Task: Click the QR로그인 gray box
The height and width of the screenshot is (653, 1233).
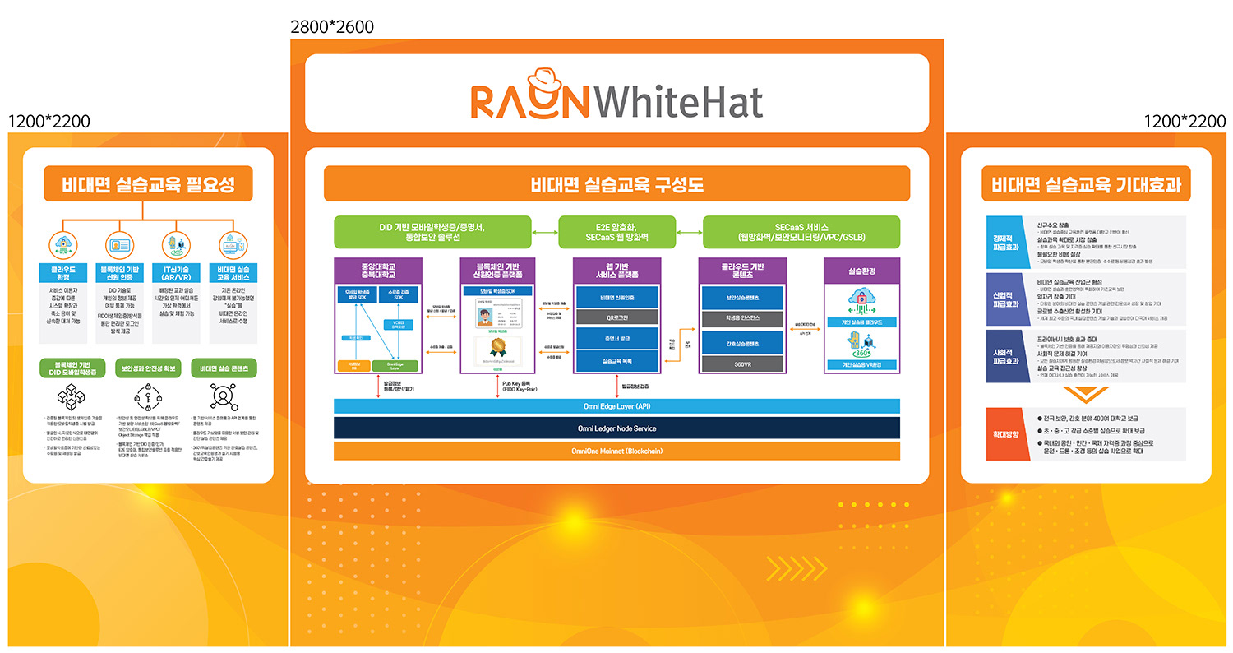Action: point(617,317)
